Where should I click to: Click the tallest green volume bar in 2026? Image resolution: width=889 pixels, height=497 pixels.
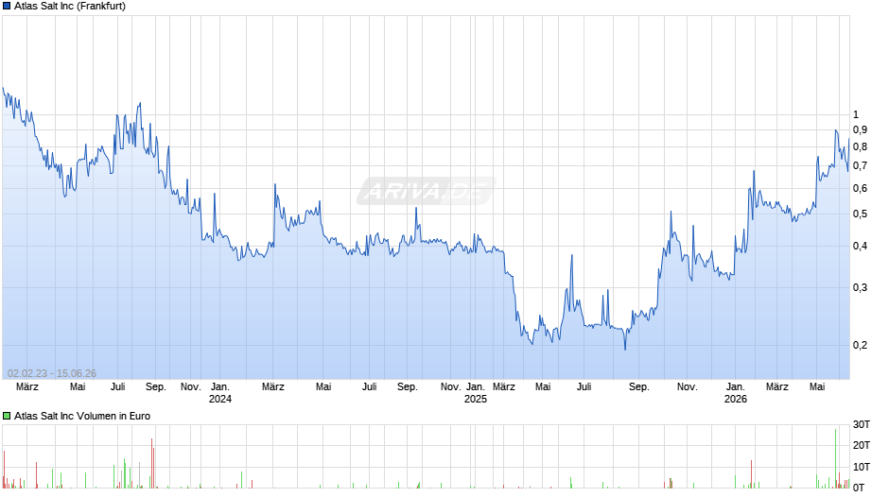click(x=835, y=458)
